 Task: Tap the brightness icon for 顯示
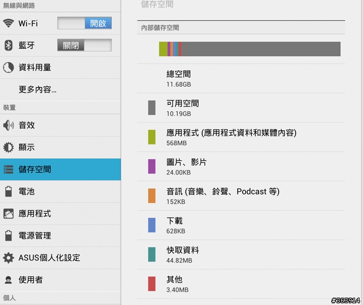9,147
